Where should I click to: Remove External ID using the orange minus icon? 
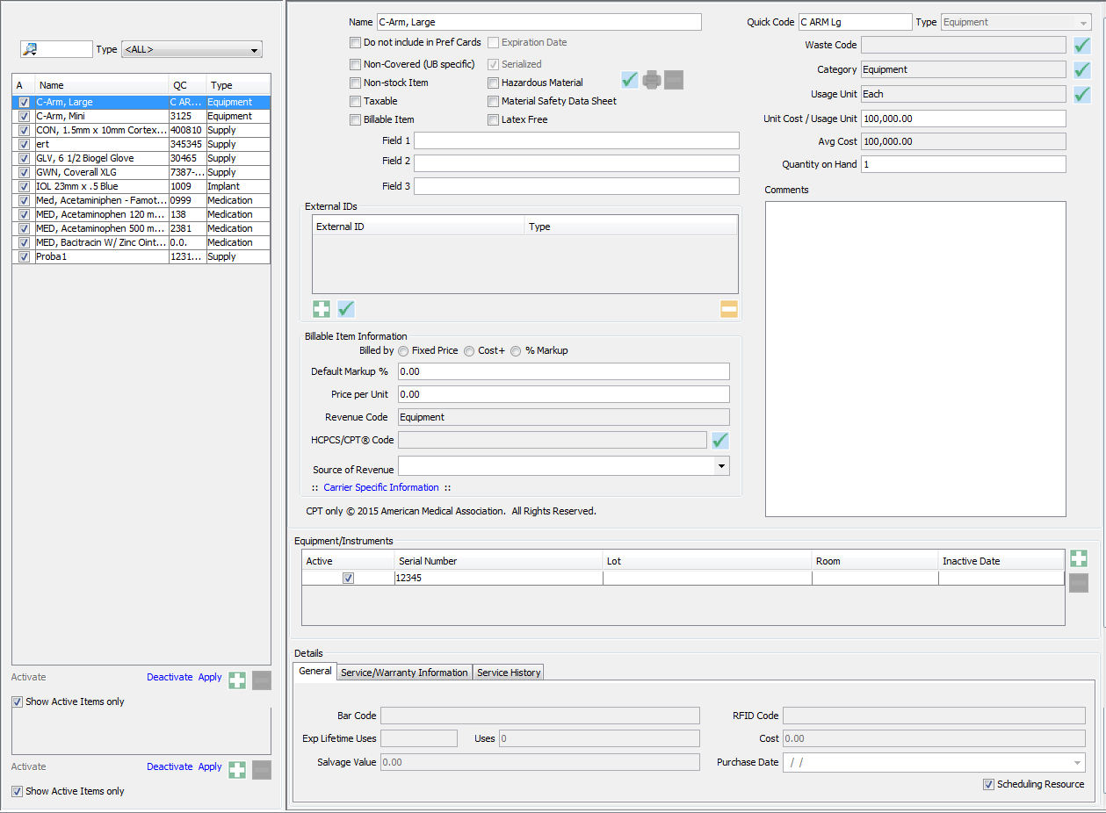tap(729, 309)
